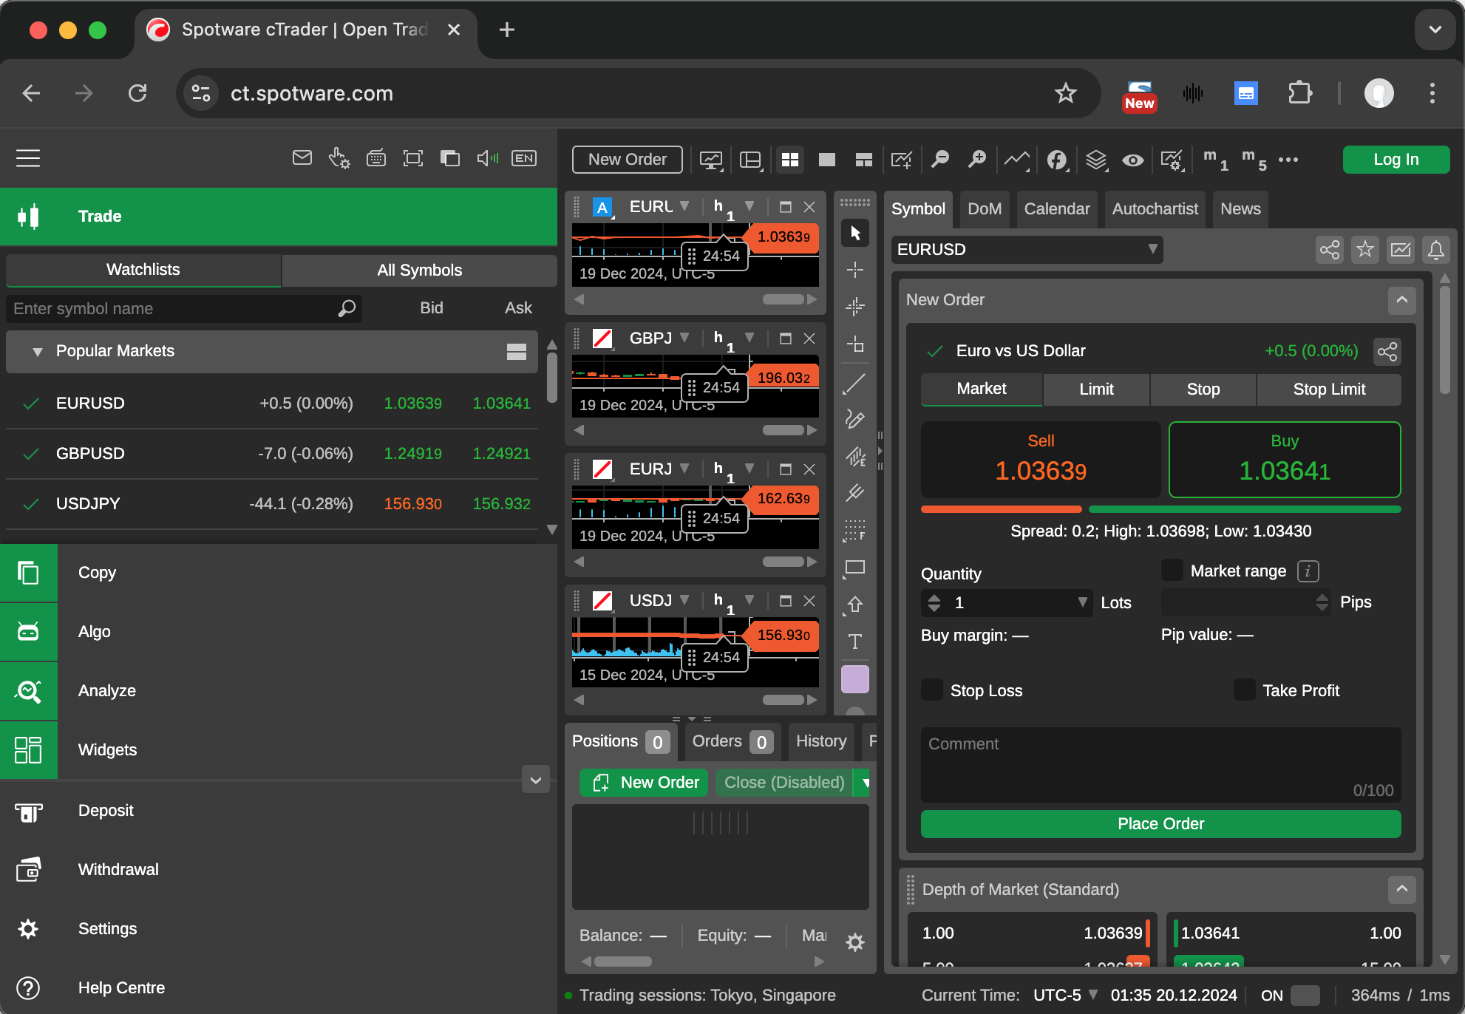
Task: Open the EURUSD symbol dropdown
Action: pyautogui.click(x=1027, y=250)
